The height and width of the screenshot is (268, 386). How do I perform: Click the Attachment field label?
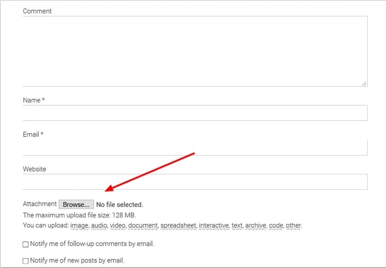pyautogui.click(x=40, y=204)
